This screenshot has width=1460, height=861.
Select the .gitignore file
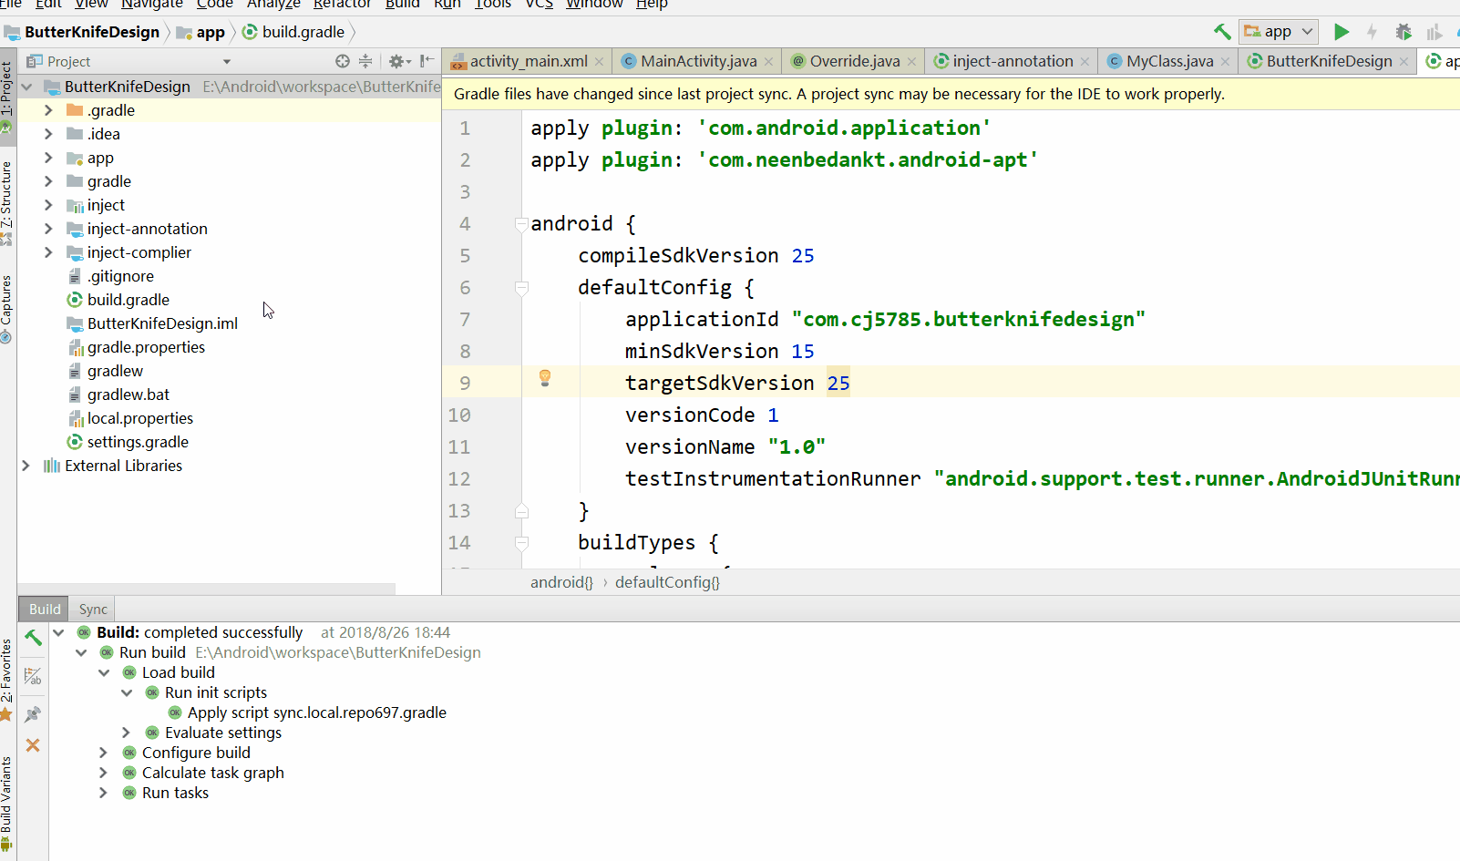120,276
